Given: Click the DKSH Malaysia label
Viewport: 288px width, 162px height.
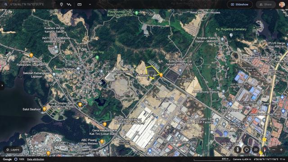Looking at the screenshot, I should 230,110.
